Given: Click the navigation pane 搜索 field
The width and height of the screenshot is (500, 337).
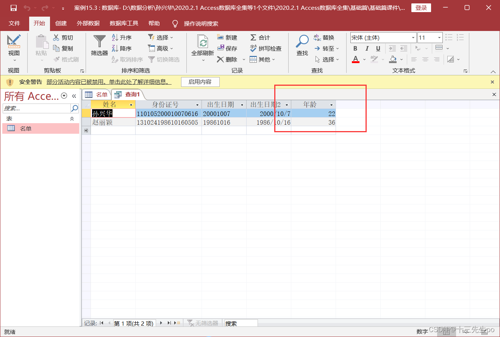Looking at the screenshot, I should coord(37,108).
